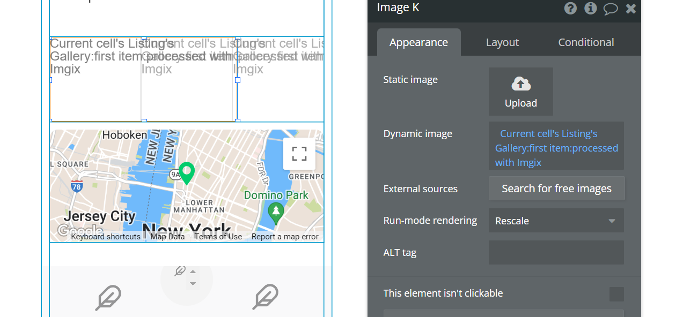This screenshot has width=698, height=317.
Task: Click the green map marker pin
Action: 187,173
